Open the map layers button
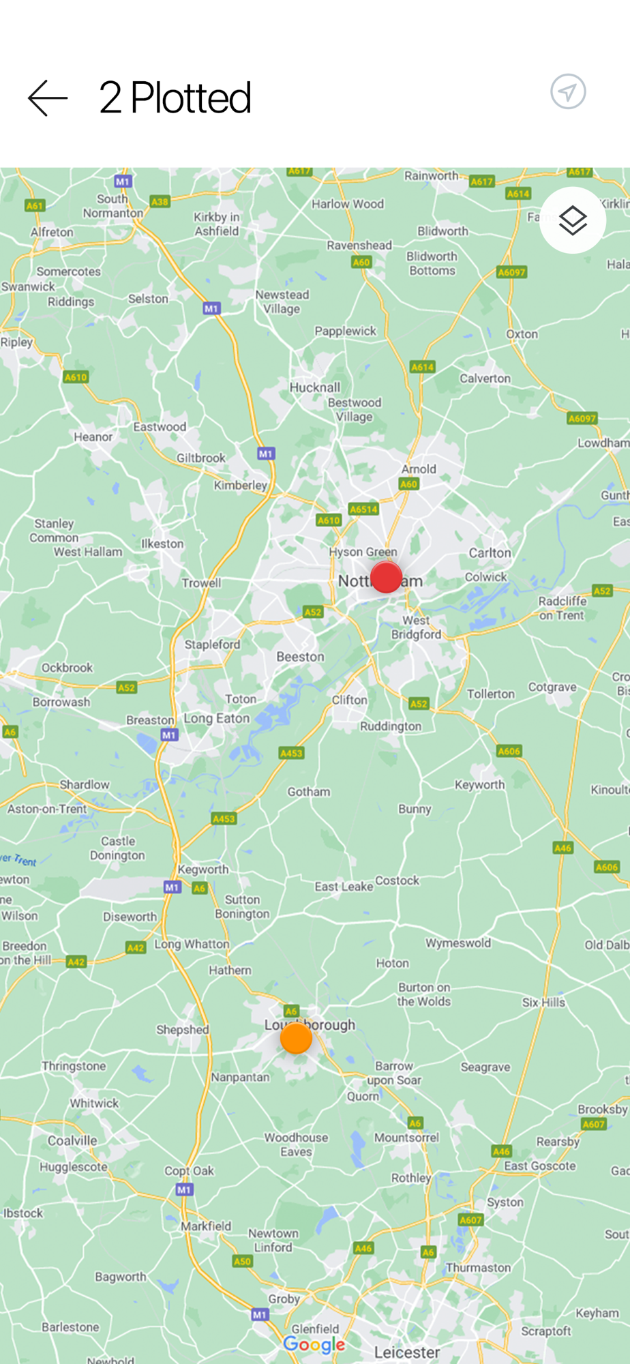Screen dimensions: 630x1364 tap(573, 220)
